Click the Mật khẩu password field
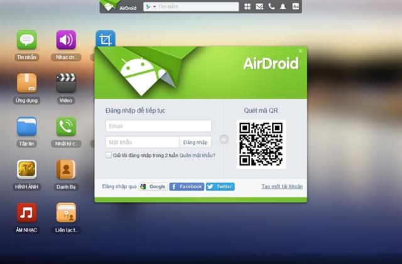402x264 pixels. click(143, 142)
